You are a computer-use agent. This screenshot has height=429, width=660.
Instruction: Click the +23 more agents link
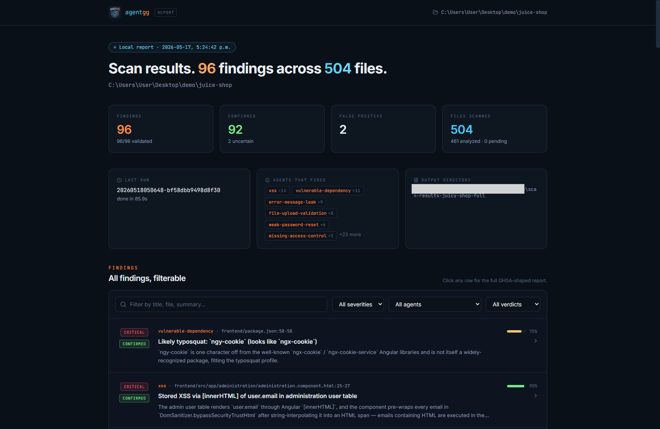pyautogui.click(x=350, y=235)
